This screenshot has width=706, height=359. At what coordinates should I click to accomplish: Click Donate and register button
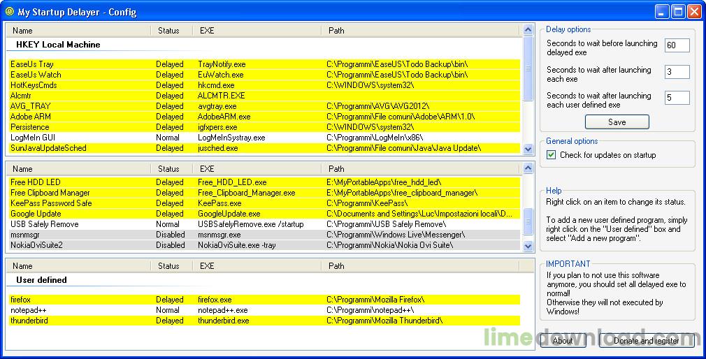click(x=647, y=340)
